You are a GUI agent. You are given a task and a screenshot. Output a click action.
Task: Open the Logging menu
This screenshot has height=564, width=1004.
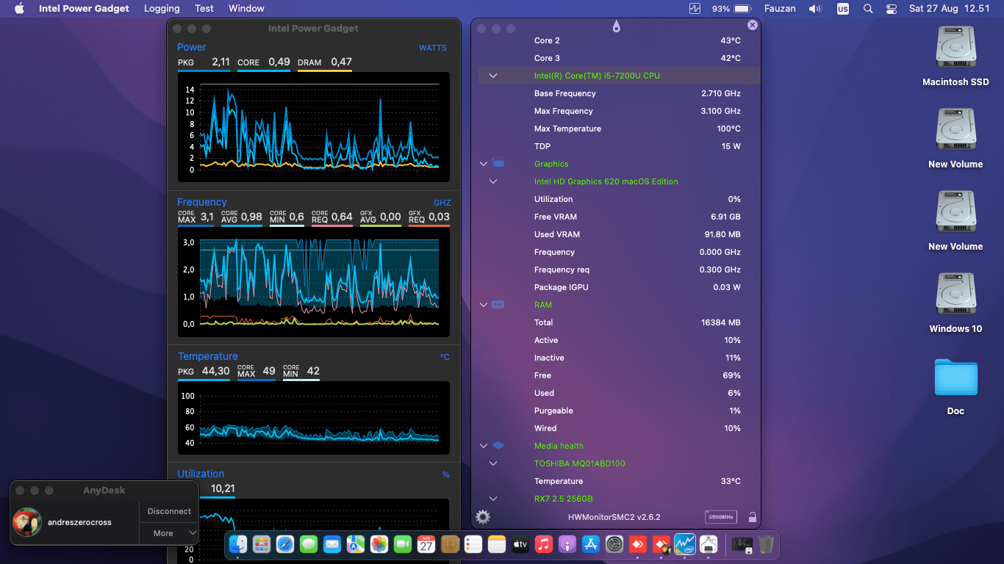coord(162,9)
